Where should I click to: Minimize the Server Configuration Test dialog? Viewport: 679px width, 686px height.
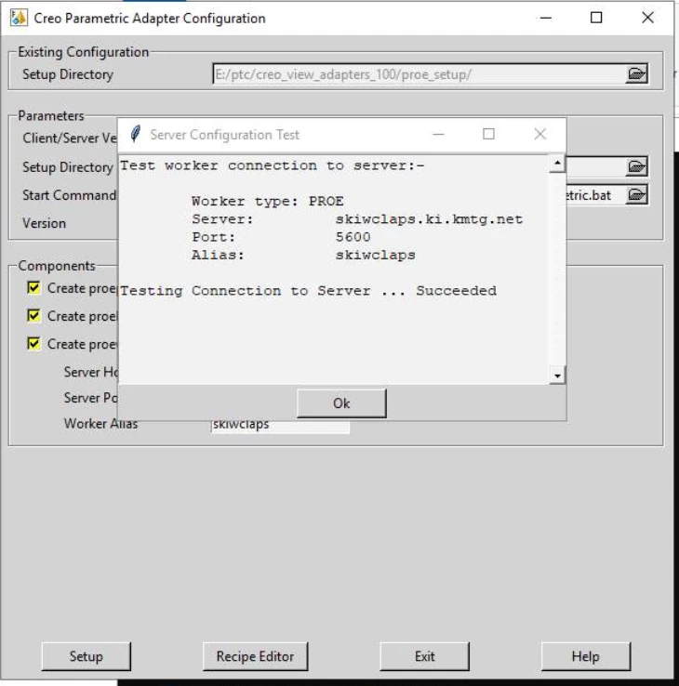pyautogui.click(x=439, y=134)
